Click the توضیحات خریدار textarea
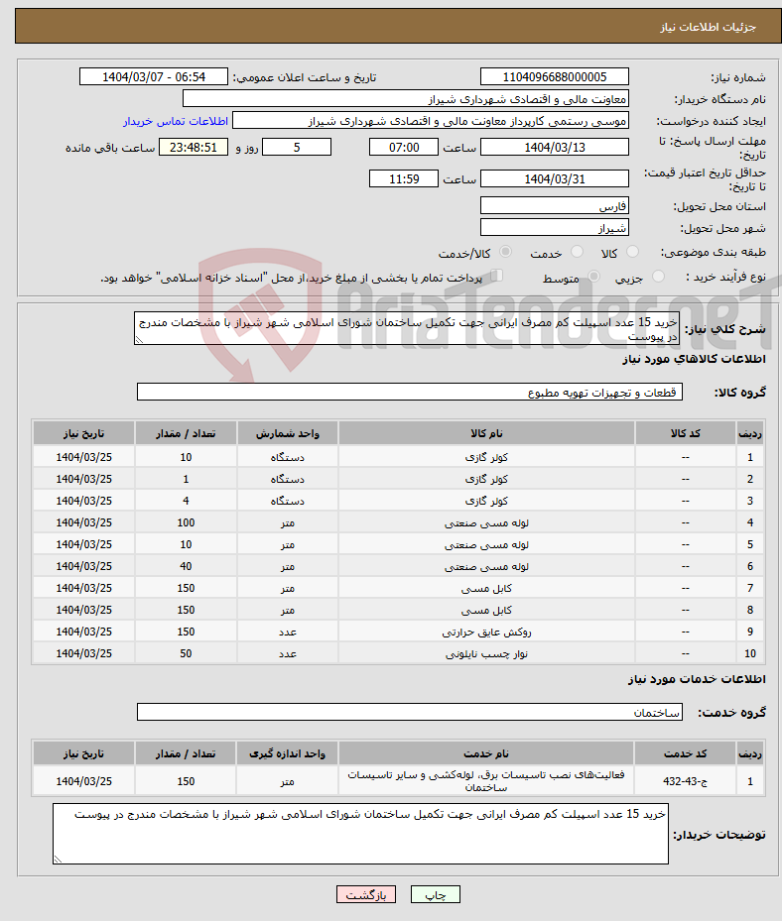 point(360,834)
